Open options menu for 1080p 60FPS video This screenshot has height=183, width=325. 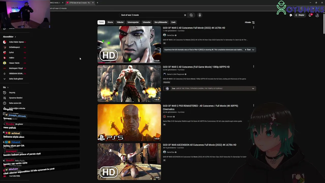253,67
